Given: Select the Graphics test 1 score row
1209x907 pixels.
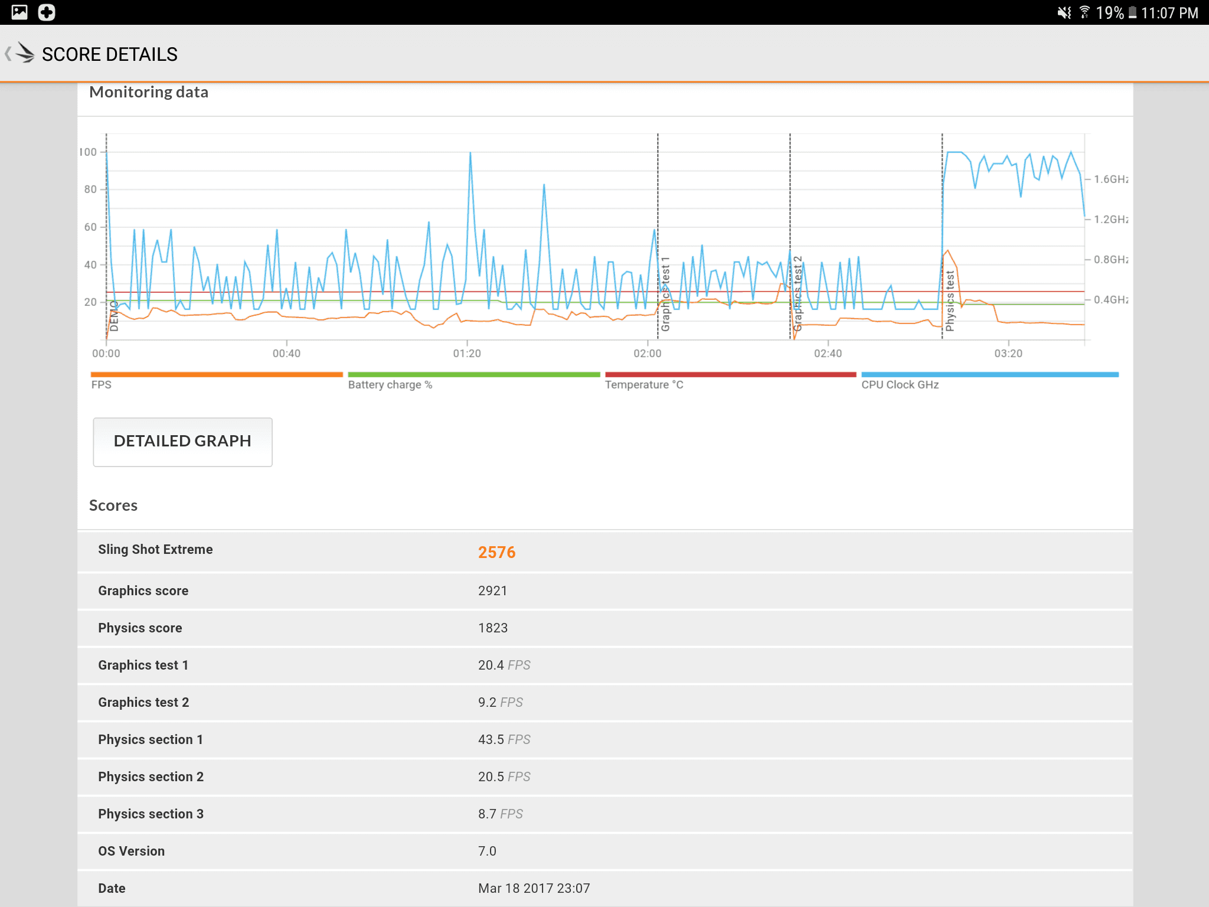Looking at the screenshot, I should pos(605,665).
